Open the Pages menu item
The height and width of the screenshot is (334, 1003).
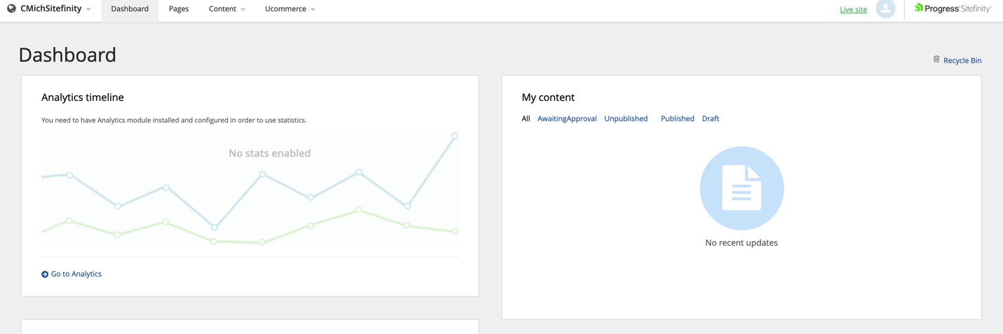click(x=179, y=9)
